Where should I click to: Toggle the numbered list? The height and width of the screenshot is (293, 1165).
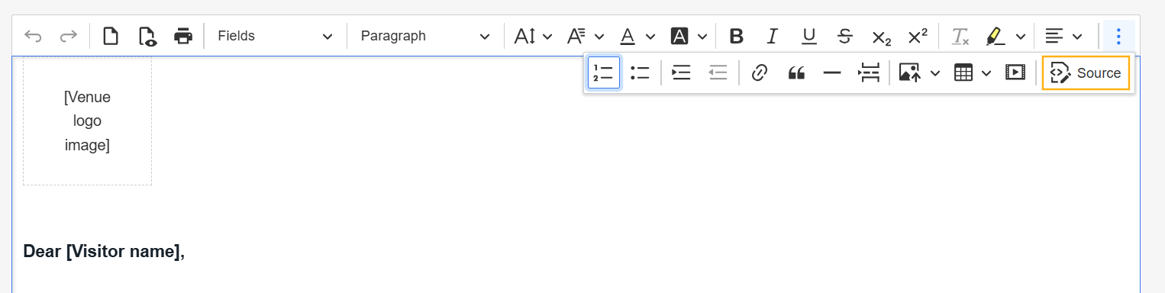click(x=604, y=72)
